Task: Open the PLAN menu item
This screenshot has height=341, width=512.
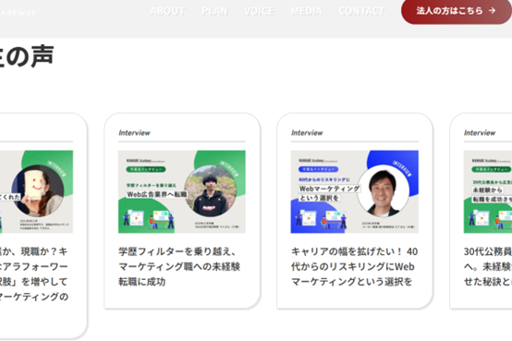Action: 214,11
